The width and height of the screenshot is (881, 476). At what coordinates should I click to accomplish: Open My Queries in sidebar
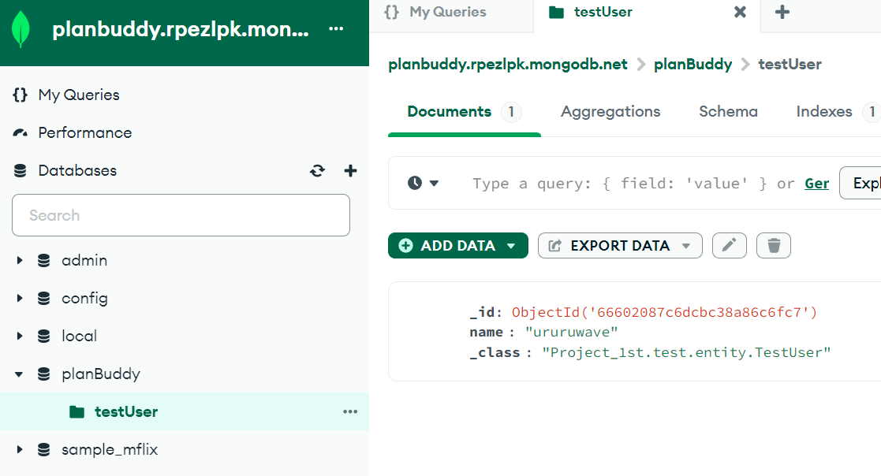[x=79, y=95]
